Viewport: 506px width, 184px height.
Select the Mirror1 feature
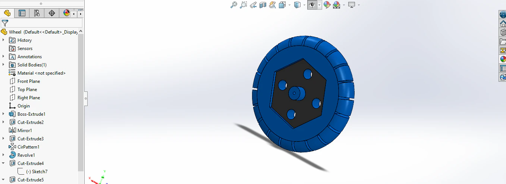click(x=25, y=131)
